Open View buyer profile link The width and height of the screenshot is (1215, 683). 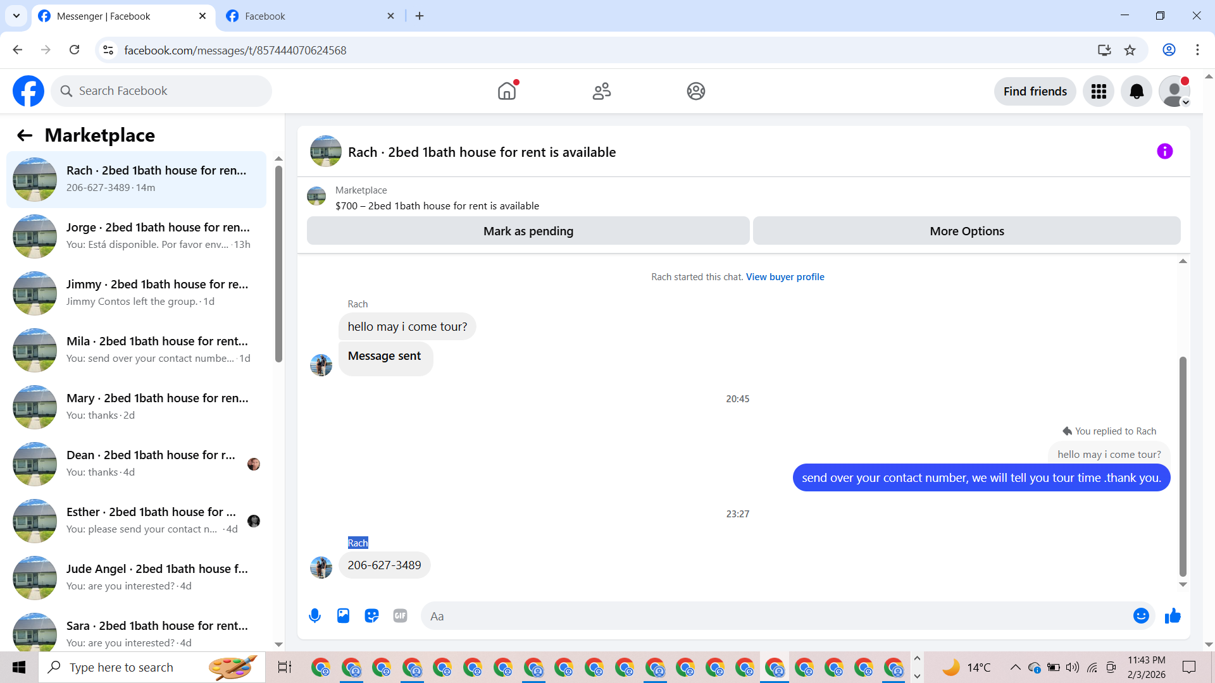click(x=785, y=277)
